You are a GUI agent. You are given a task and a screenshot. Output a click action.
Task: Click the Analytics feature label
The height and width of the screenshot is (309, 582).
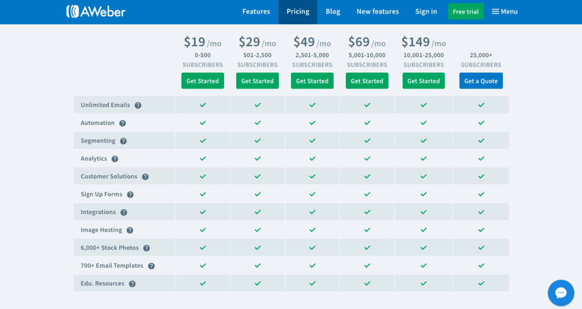pos(94,159)
